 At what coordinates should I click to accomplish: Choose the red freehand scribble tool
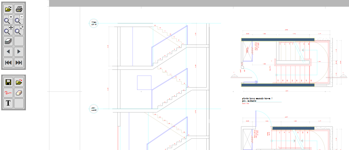tap(8, 93)
